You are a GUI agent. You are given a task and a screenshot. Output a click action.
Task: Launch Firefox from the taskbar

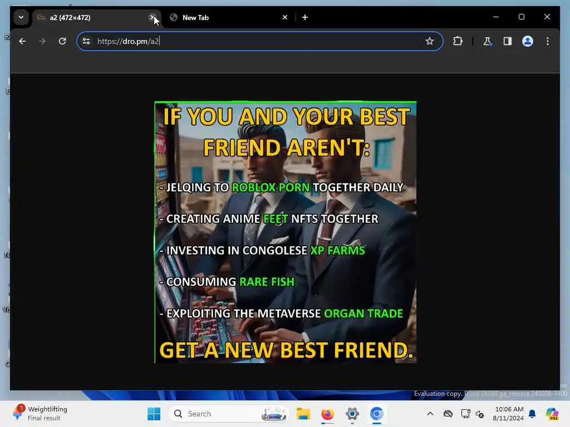[327, 414]
